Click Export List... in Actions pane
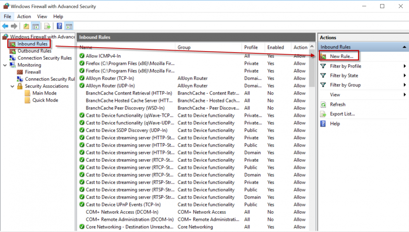The width and height of the screenshot is (409, 232). [x=342, y=114]
